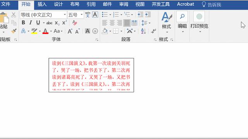Switch to the Acrobat tab
Image resolution: width=248 pixels, height=139 pixels.
tap(185, 4)
